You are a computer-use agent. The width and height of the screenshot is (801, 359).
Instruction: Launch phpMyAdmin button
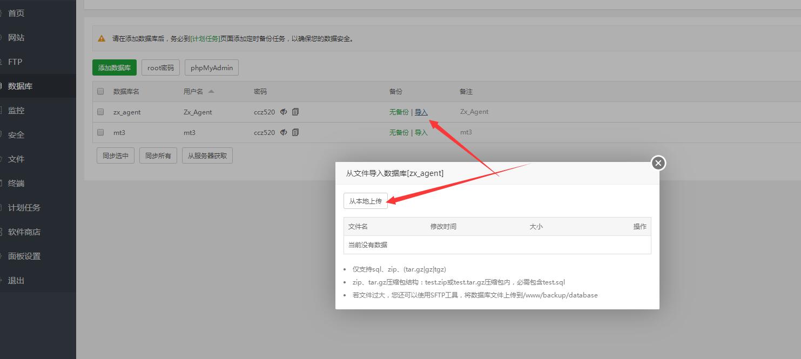[x=212, y=68]
